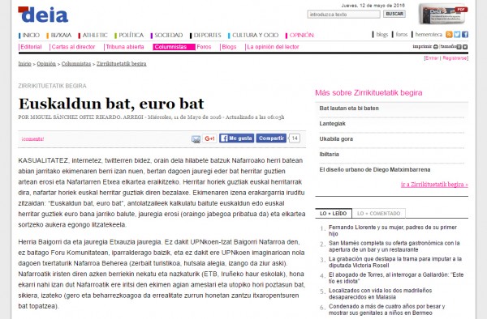
Task: Click the BUSCAR search button
Action: [x=394, y=14]
